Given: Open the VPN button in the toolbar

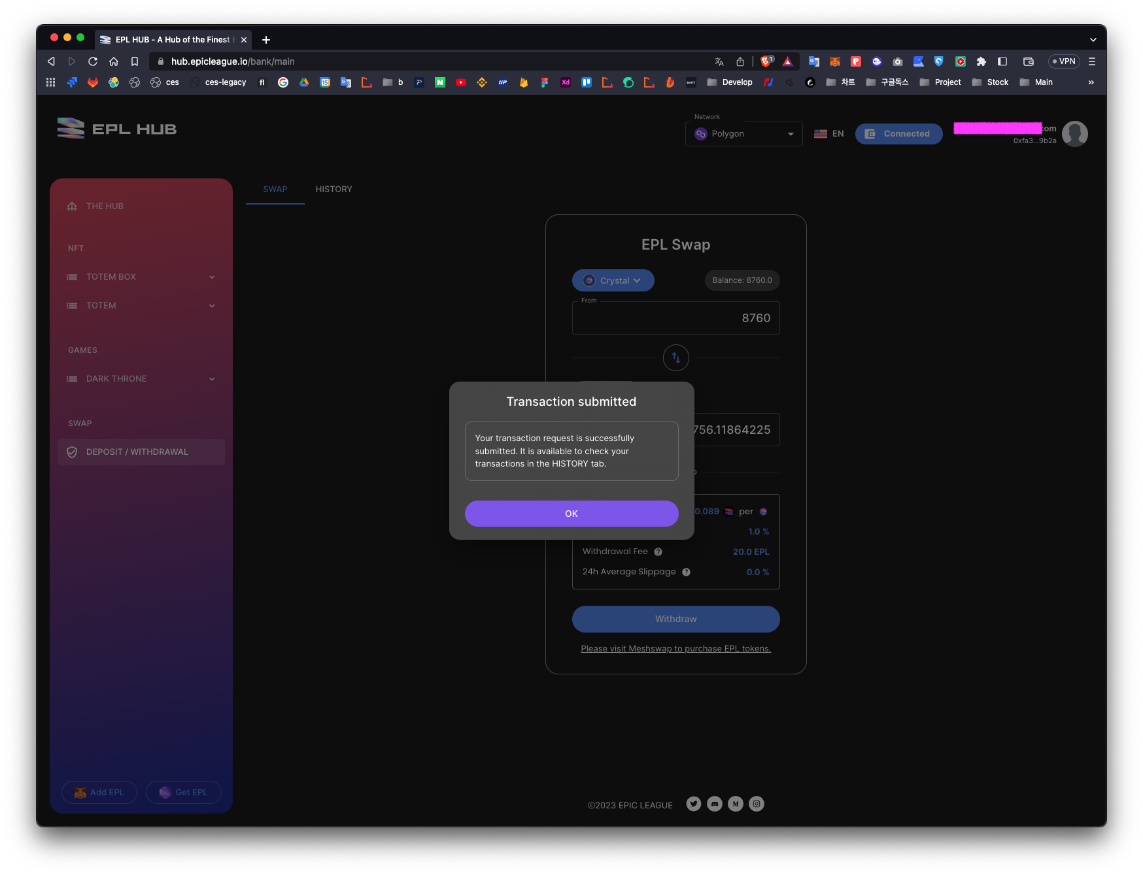Looking at the screenshot, I should tap(1064, 61).
